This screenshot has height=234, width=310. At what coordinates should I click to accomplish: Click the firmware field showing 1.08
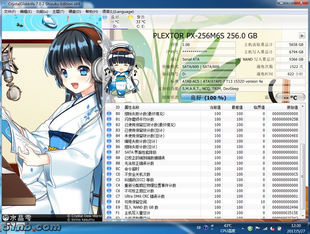pos(208,45)
